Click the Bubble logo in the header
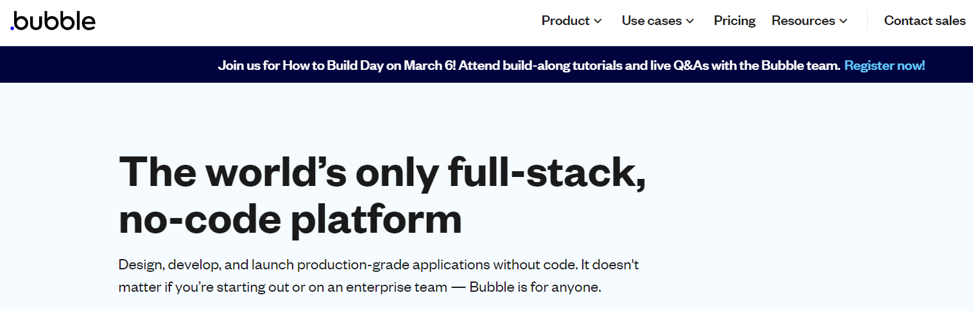 tap(53, 21)
